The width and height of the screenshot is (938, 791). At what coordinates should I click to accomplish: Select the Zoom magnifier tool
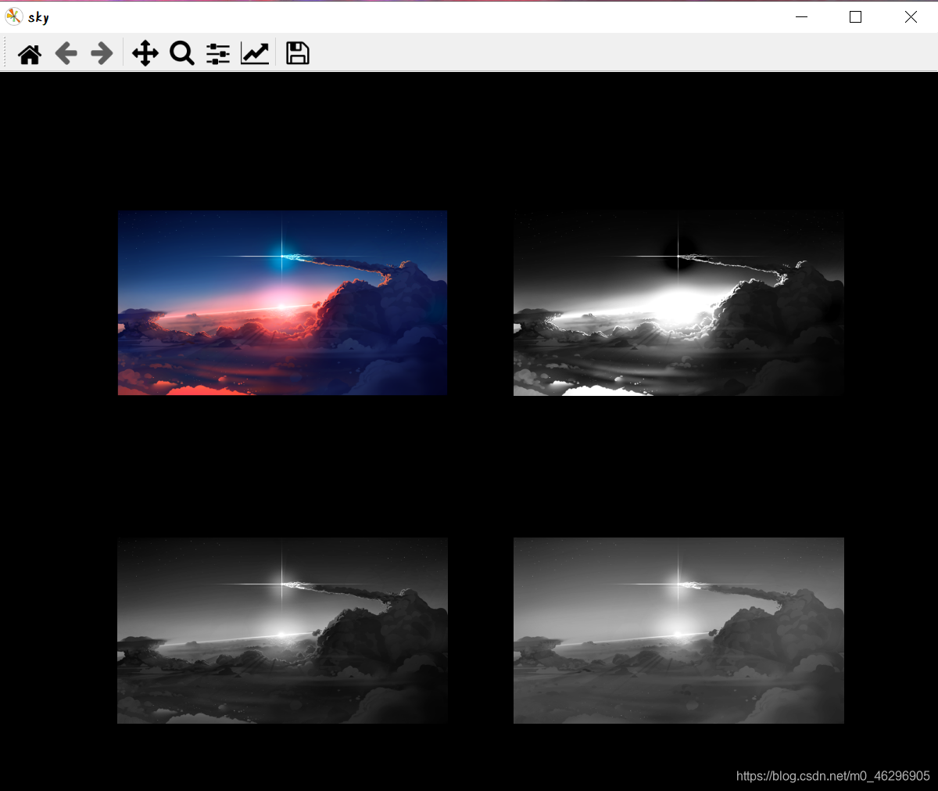pyautogui.click(x=182, y=54)
